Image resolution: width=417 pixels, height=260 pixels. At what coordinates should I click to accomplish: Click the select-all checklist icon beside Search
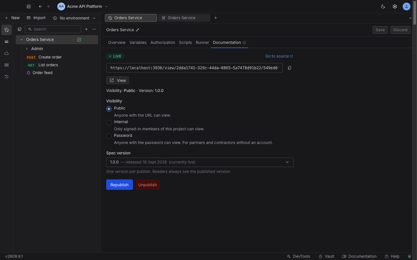click(x=20, y=29)
